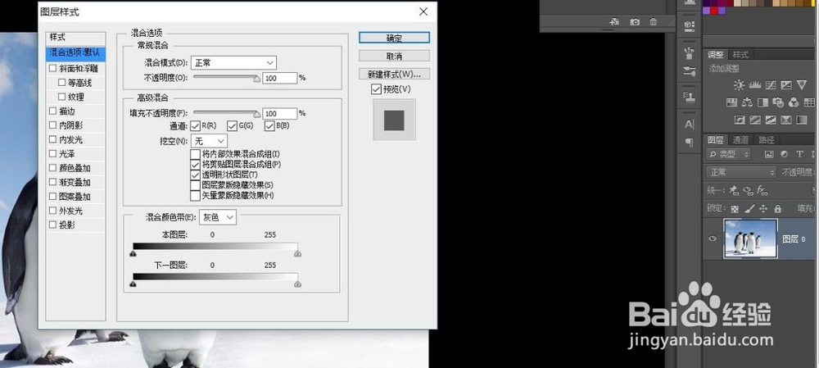Add a Color Balance adjustment (scales icon)
This screenshot has width=819, height=368.
[747, 102]
